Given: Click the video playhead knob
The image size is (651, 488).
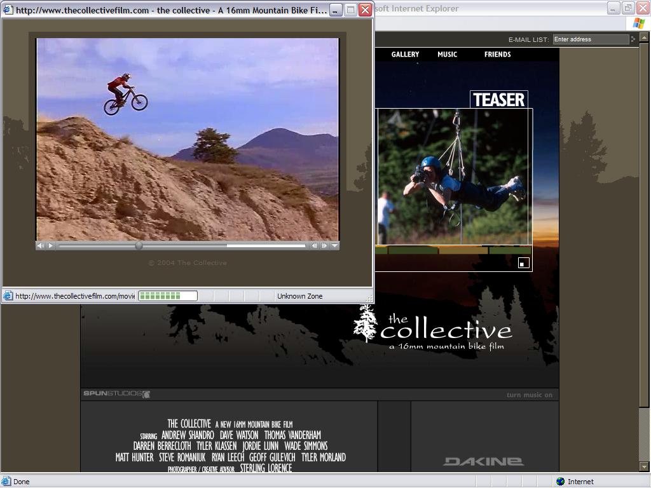Looking at the screenshot, I should [x=139, y=246].
